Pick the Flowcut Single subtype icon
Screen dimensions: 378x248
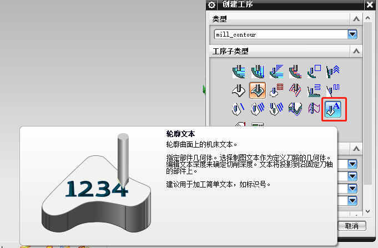239,108
